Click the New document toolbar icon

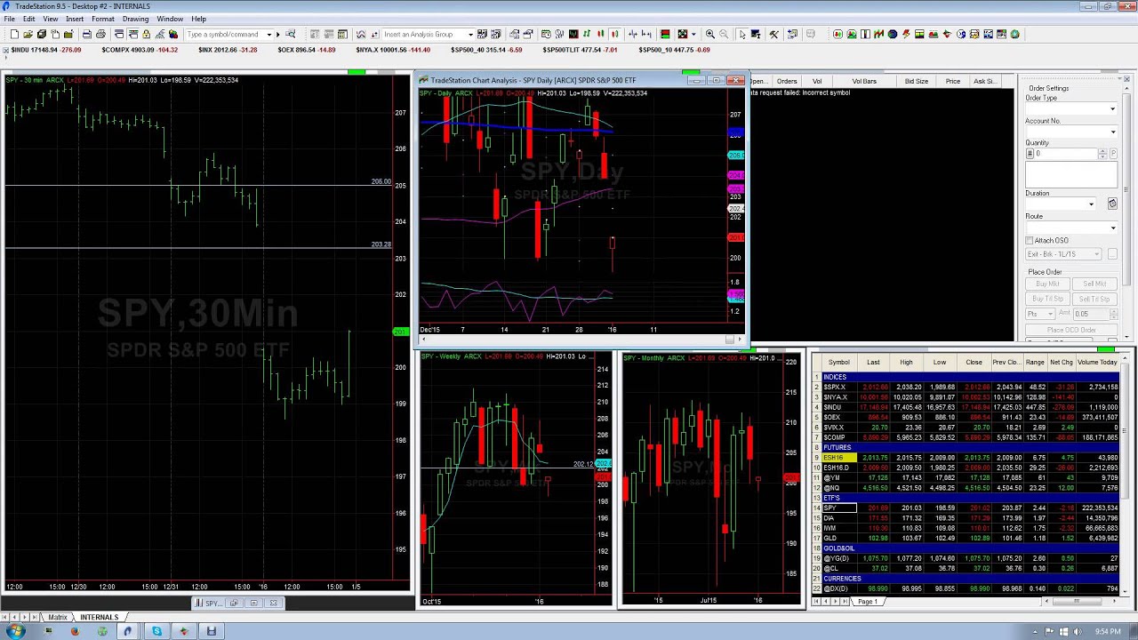point(14,35)
